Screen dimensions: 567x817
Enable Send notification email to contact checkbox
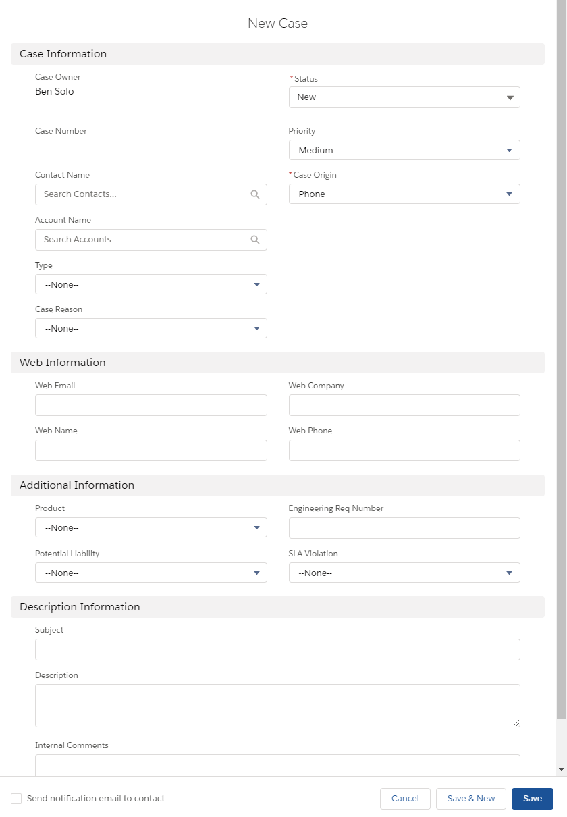[x=16, y=799]
